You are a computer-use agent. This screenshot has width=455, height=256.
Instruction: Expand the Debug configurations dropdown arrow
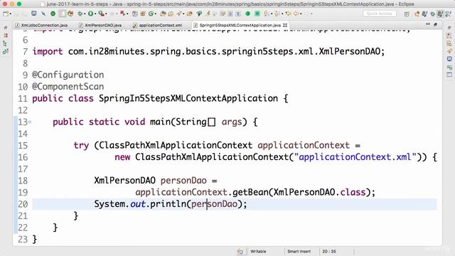point(85,14)
